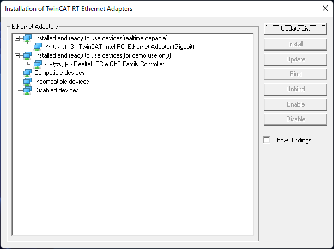Screen dimensions: 334x249
Task: Select the Incompatible devices category
Action: coord(62,82)
